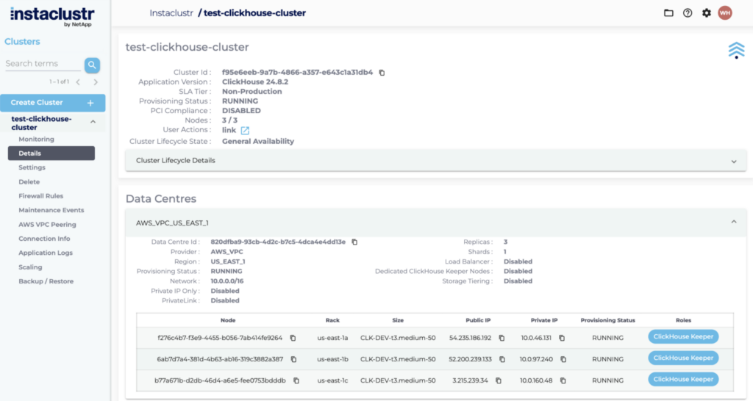
Task: Copy the Data Centre Id value
Action: (354, 242)
